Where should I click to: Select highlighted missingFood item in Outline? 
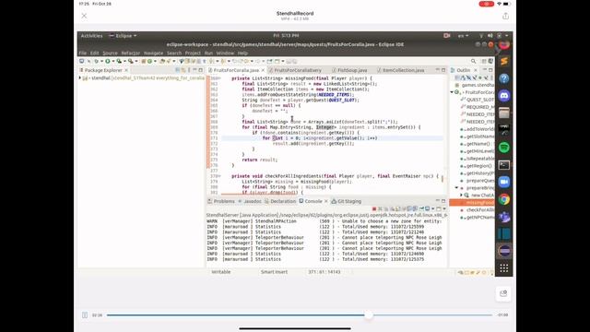click(472, 203)
